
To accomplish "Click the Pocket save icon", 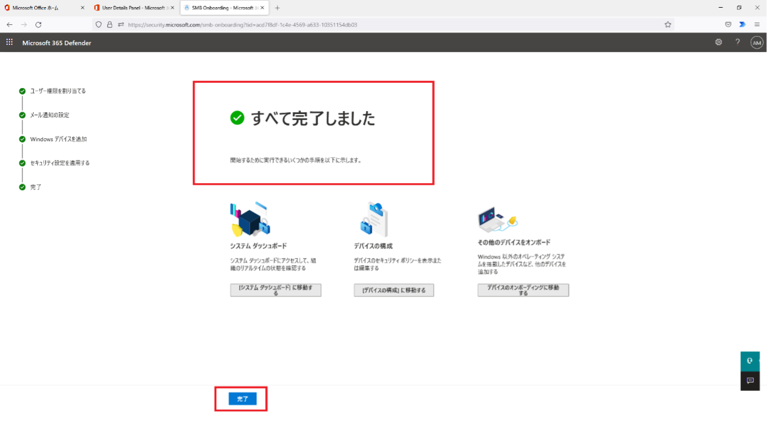I will pos(728,25).
